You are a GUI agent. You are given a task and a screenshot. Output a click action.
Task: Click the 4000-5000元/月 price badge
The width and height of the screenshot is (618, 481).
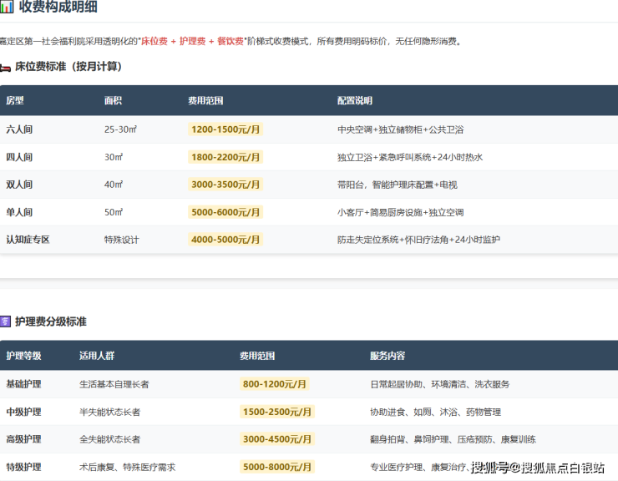tap(225, 240)
